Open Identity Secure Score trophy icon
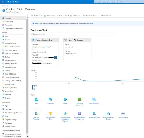The image size is (144, 138). 51,114
